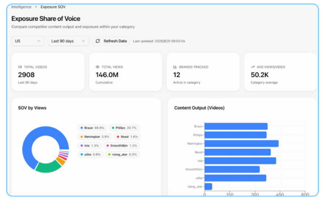The image size is (324, 202).
Task: Select the rising_star 0.3% legend chip
Action: tap(123, 155)
